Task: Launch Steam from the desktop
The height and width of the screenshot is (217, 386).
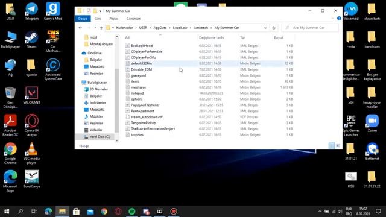Action: 31,39
